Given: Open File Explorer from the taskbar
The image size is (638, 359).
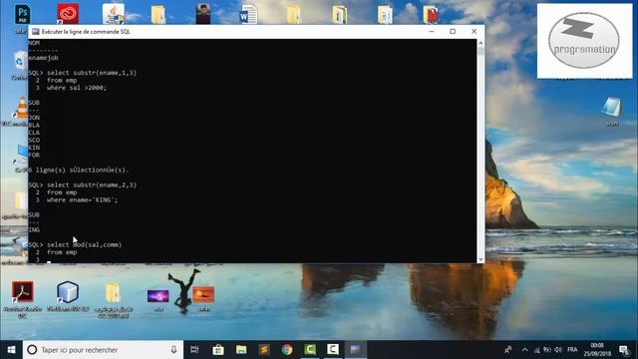Looking at the screenshot, I should coord(241,350).
